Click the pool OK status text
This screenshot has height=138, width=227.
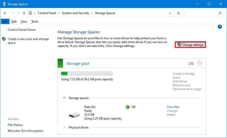pos(191,64)
